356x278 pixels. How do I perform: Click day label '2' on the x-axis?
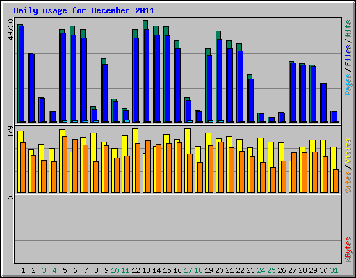coord(33,270)
